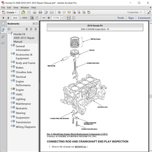
Task: Open preferences gear icon in toolbar
Action: (59, 13)
